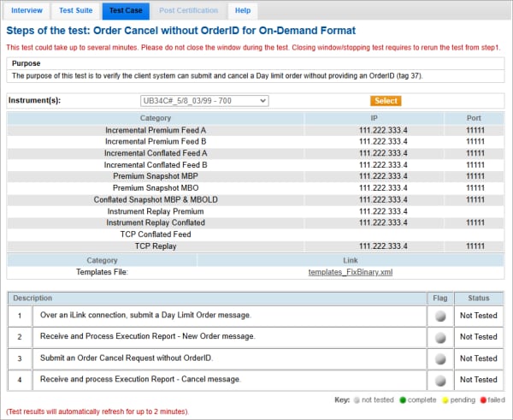Select the Test Case tab

coord(127,10)
